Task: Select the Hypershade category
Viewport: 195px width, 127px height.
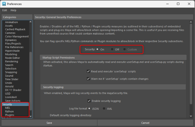Action: pos(12,51)
